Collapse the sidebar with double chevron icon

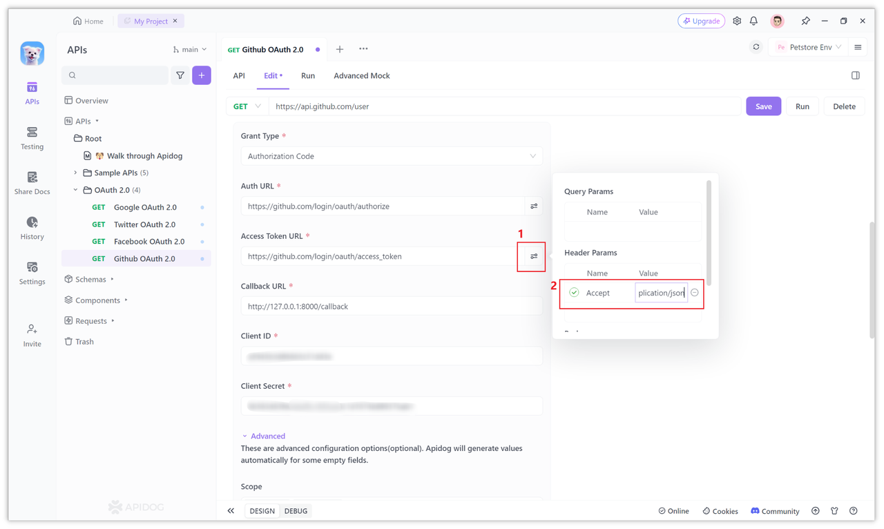point(231,511)
